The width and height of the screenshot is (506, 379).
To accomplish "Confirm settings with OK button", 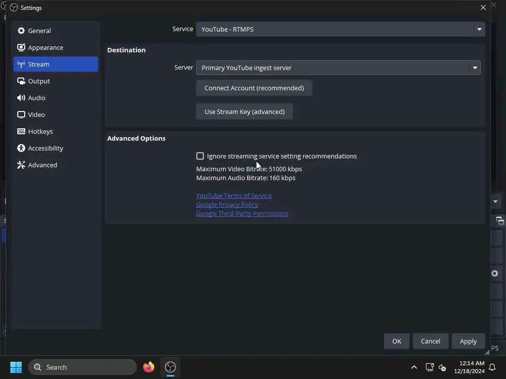I will coord(397,341).
